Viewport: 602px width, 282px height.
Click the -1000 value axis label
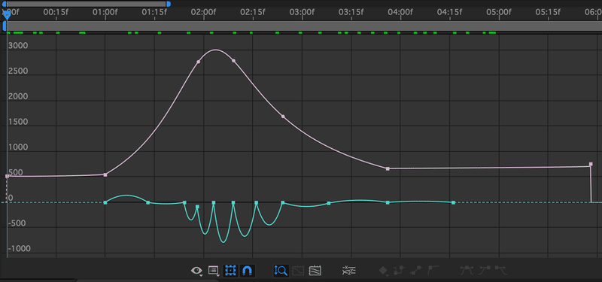(20, 249)
